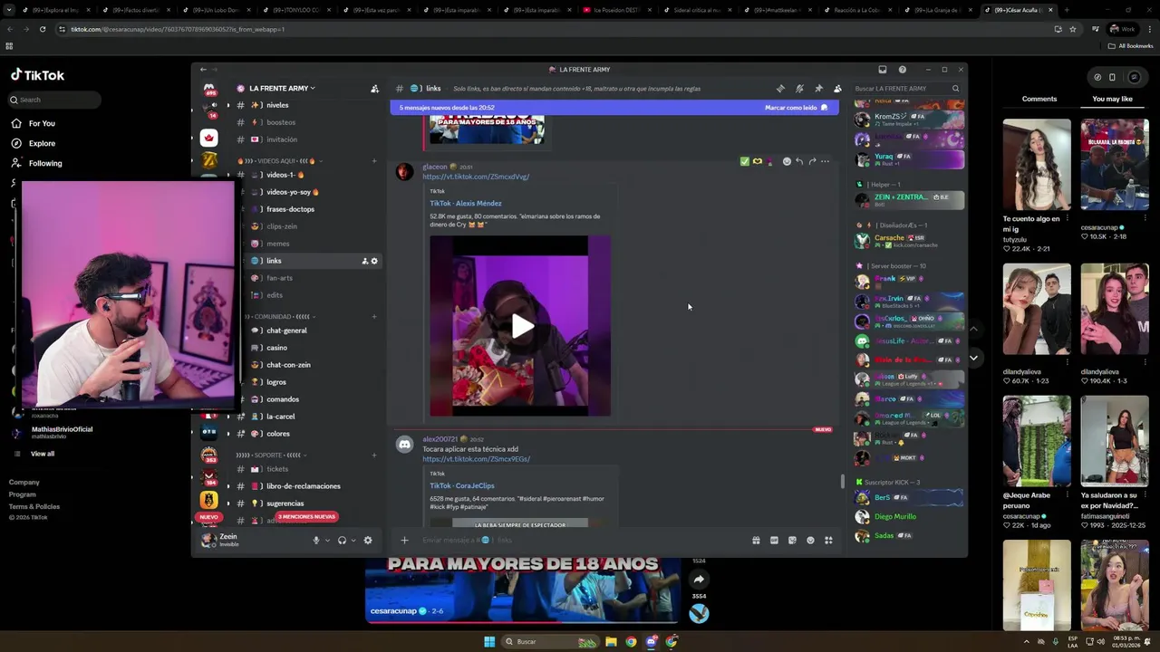Toggle the member list icon

click(x=837, y=89)
